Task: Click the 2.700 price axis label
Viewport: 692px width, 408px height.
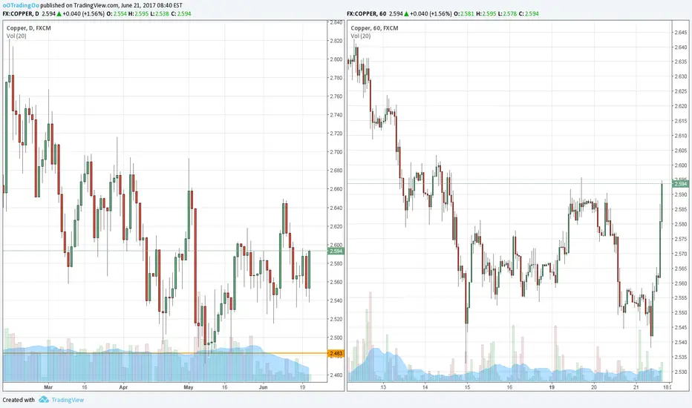Action: click(x=336, y=152)
